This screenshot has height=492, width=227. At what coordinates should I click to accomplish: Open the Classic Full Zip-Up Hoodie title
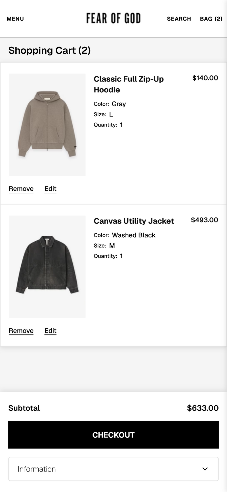(x=129, y=84)
